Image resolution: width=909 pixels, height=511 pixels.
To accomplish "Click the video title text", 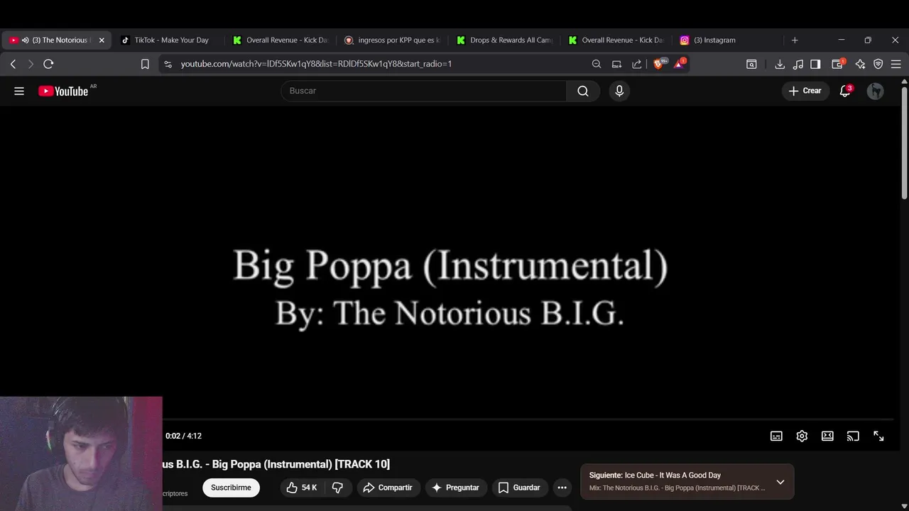I will pos(276,464).
